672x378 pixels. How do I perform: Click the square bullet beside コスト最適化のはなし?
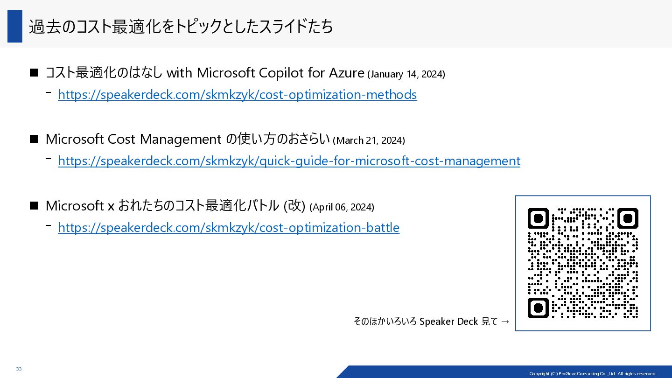click(x=34, y=73)
